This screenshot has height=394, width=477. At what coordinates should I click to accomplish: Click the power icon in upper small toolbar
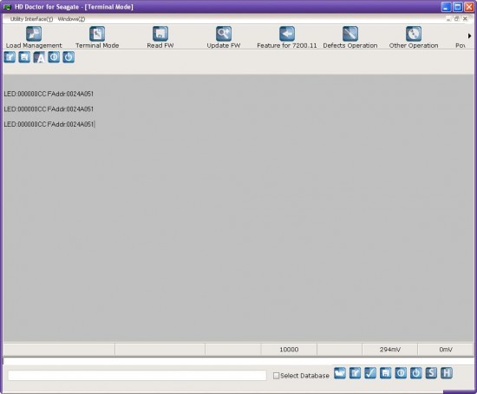pyautogui.click(x=69, y=57)
